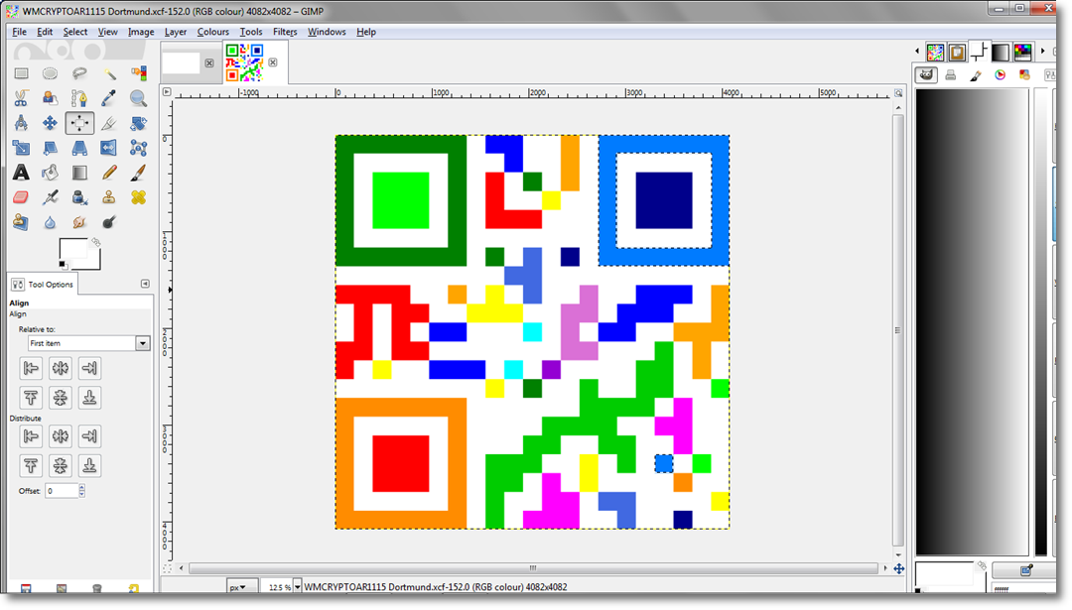1072x610 pixels.
Task: Select the Colour Picker eyedropper tool
Action: point(109,98)
